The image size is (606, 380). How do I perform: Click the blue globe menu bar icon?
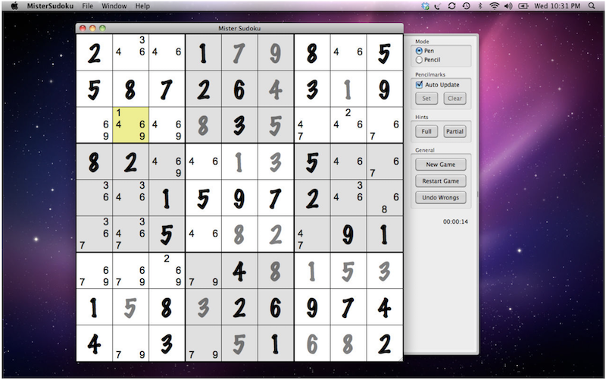click(425, 6)
